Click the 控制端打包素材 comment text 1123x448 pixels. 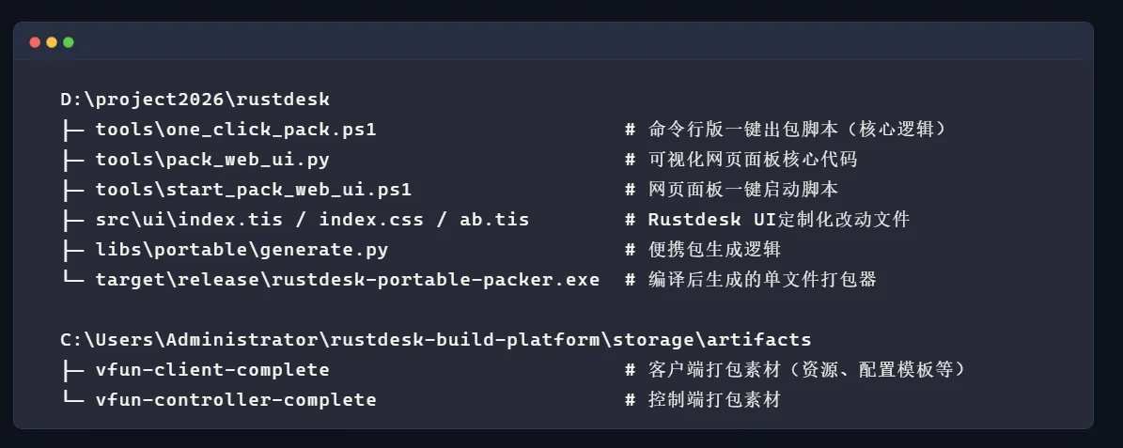(714, 400)
